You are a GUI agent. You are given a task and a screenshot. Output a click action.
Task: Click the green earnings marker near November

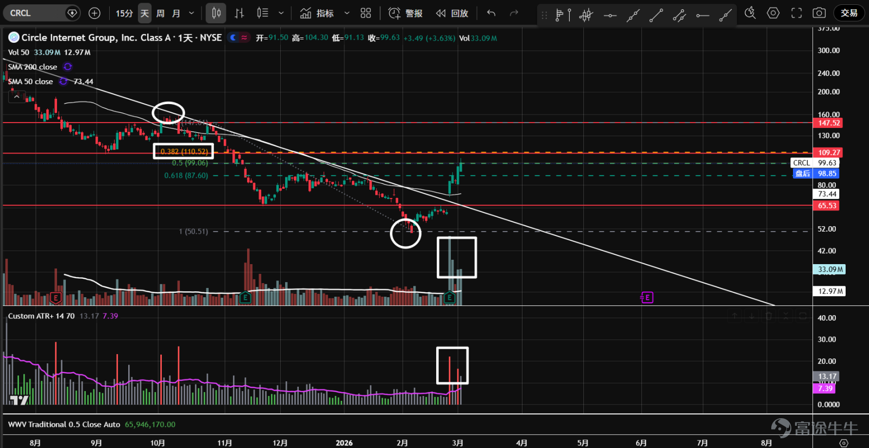point(245,297)
